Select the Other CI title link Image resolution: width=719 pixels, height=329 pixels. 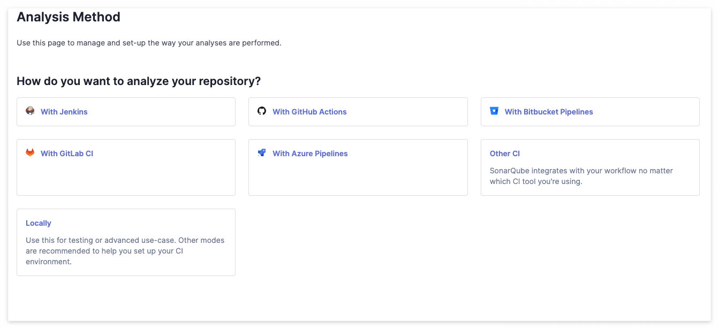(x=505, y=154)
